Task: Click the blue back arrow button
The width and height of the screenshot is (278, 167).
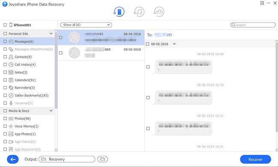Action: point(13,159)
